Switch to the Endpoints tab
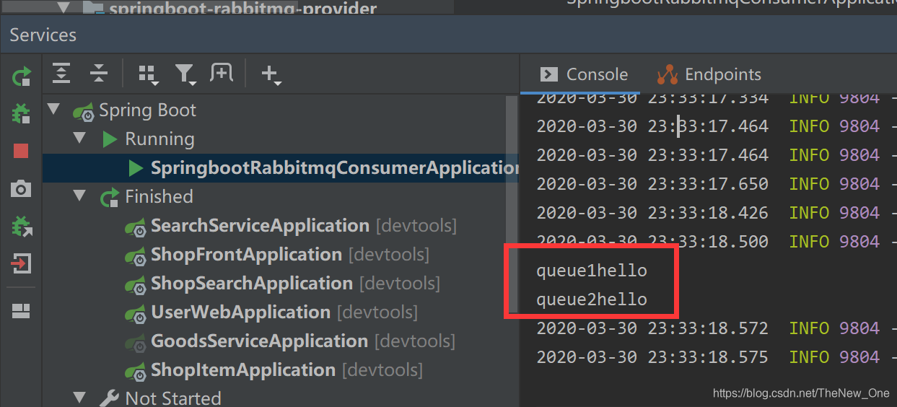The width and height of the screenshot is (897, 407). pyautogui.click(x=709, y=74)
